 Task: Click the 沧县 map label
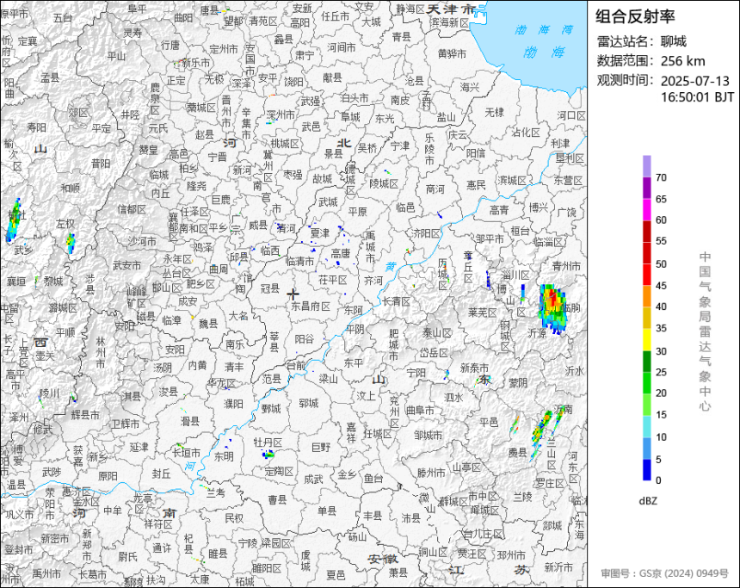pyautogui.click(x=415, y=81)
